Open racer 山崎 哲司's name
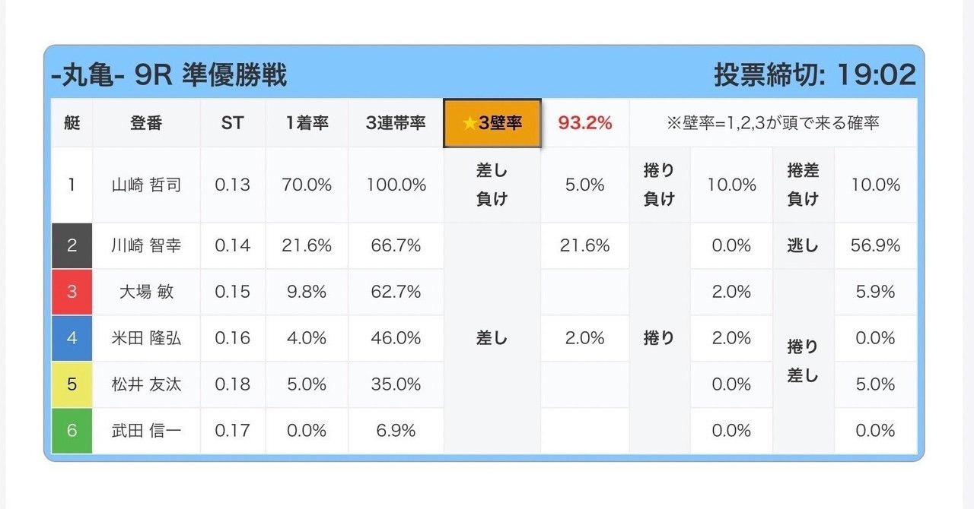Screen dimensions: 974x509 146,185
